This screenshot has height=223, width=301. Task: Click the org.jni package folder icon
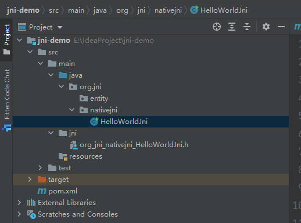[73, 87]
